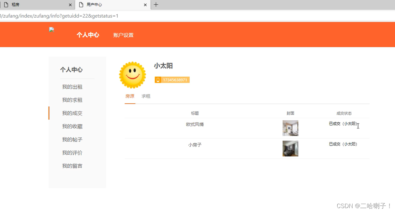Select 我的出租 in the sidebar
The image size is (395, 212).
pyautogui.click(x=72, y=86)
